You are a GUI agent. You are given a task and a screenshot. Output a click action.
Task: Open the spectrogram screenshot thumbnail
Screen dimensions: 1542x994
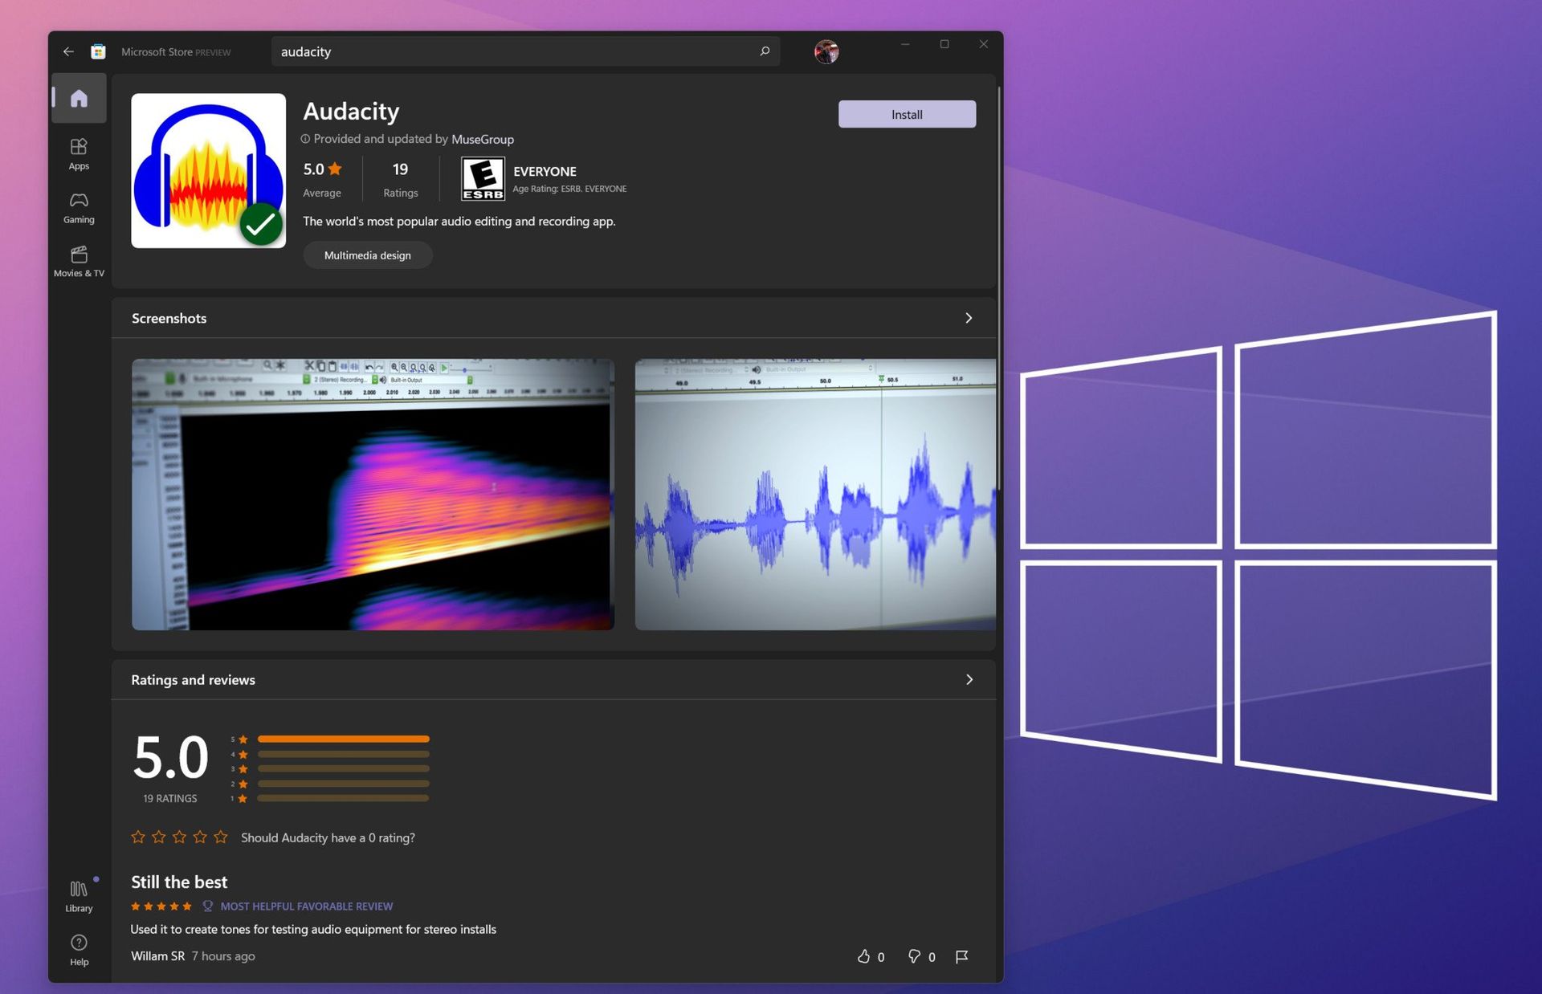(373, 493)
